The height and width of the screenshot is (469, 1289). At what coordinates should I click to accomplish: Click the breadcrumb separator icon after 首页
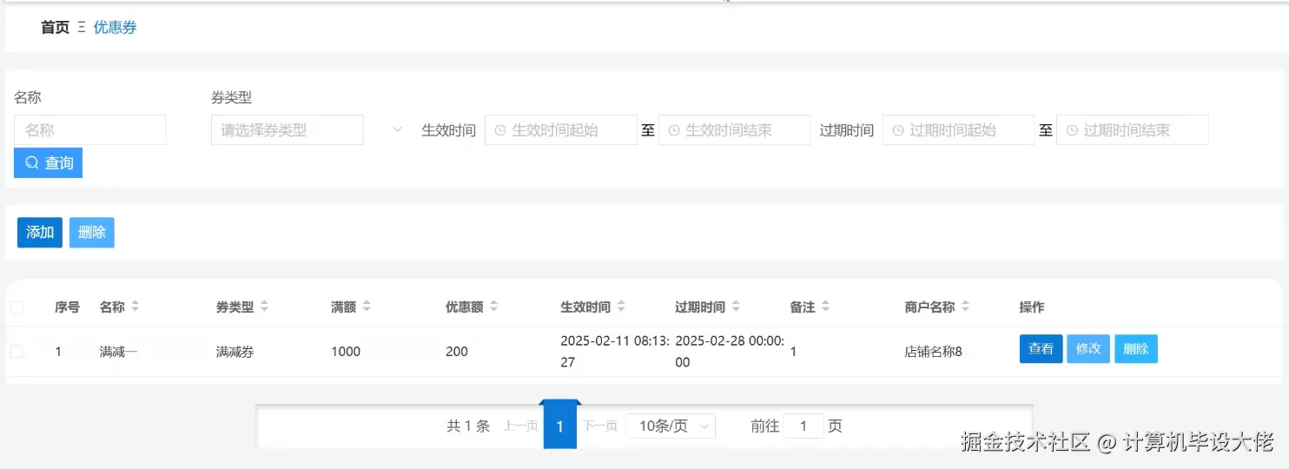click(x=82, y=27)
